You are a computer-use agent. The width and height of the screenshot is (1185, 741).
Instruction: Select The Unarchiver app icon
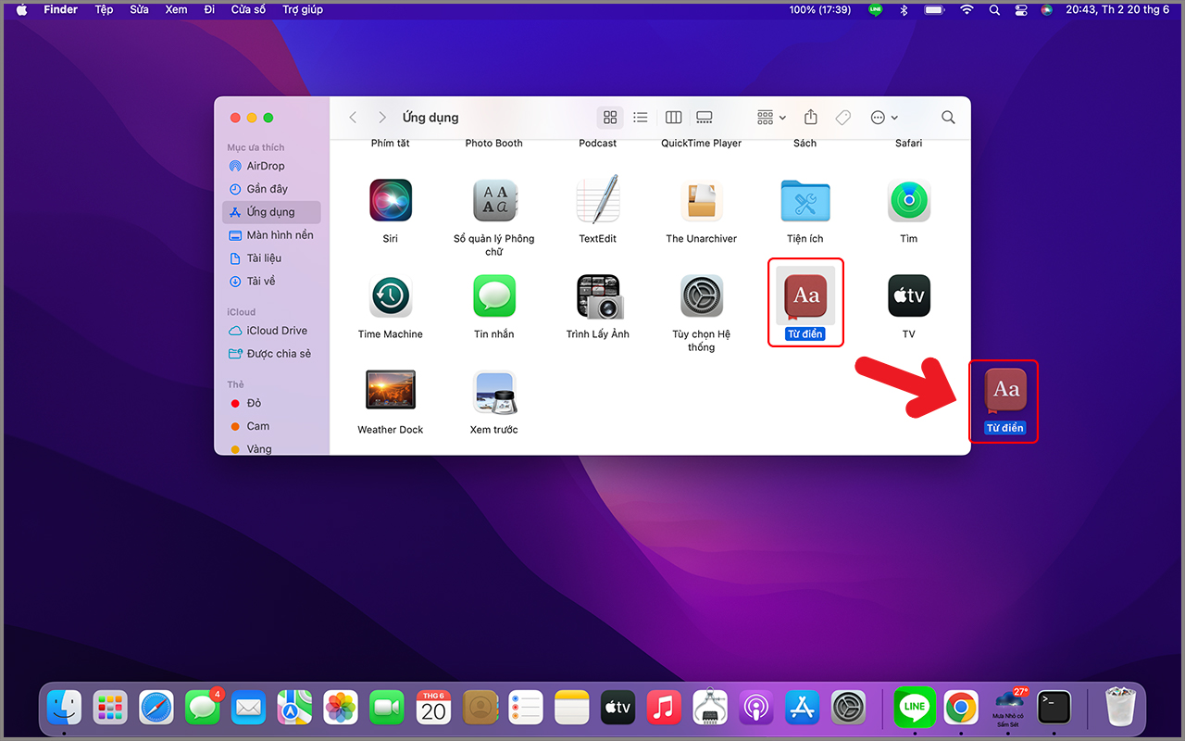tap(701, 200)
